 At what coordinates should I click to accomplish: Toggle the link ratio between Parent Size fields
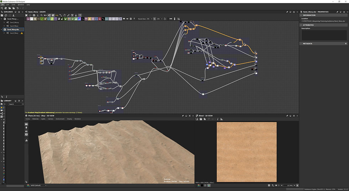(154, 19)
